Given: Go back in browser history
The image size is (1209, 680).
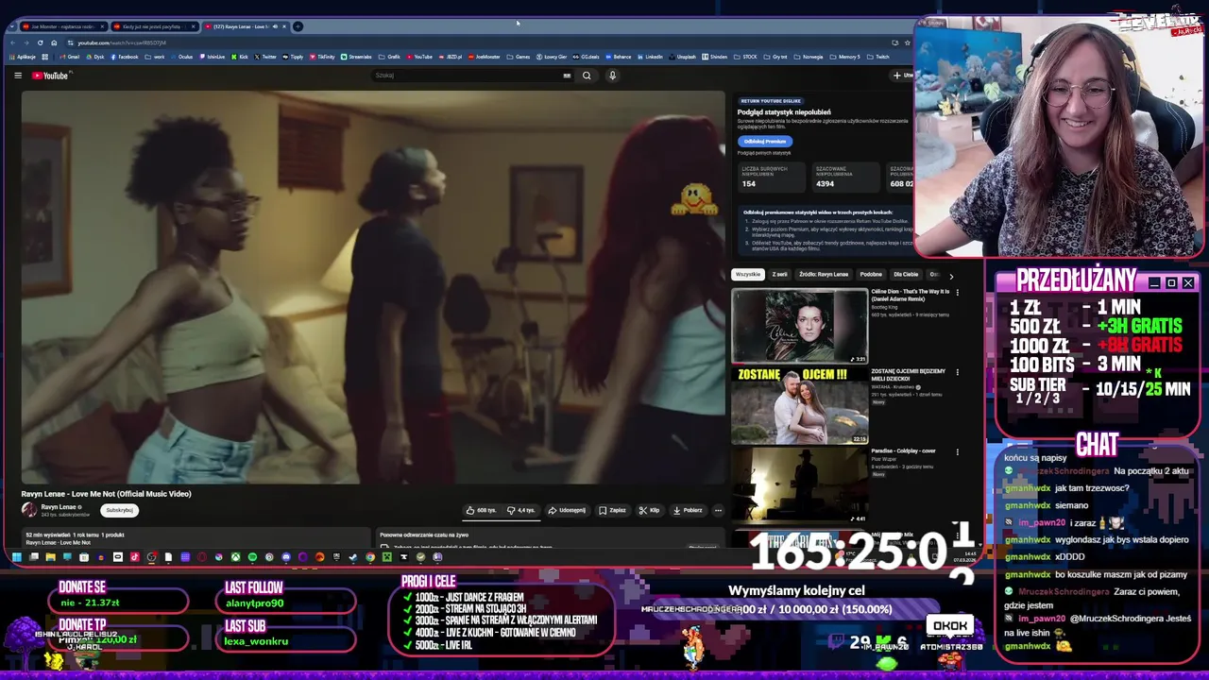Looking at the screenshot, I should (12, 42).
